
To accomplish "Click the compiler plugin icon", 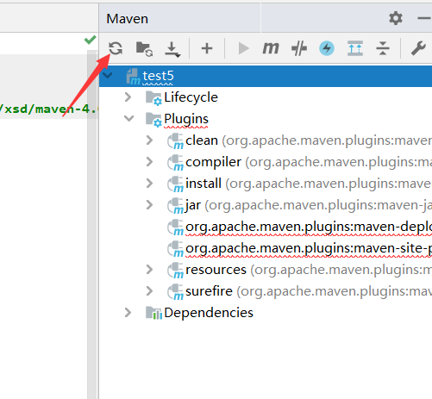I will (175, 163).
